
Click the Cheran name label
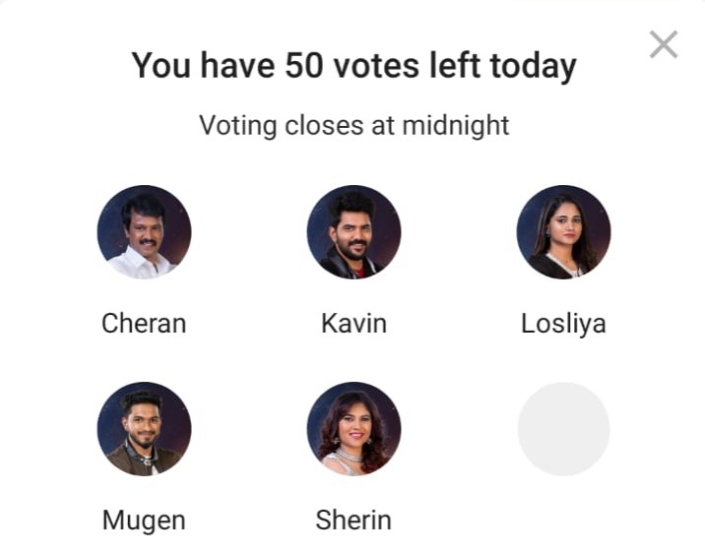click(x=144, y=323)
